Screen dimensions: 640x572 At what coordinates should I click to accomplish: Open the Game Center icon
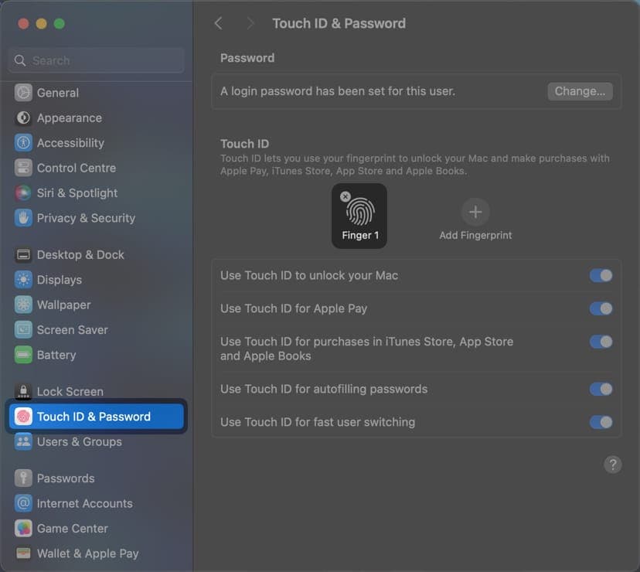[x=23, y=528]
